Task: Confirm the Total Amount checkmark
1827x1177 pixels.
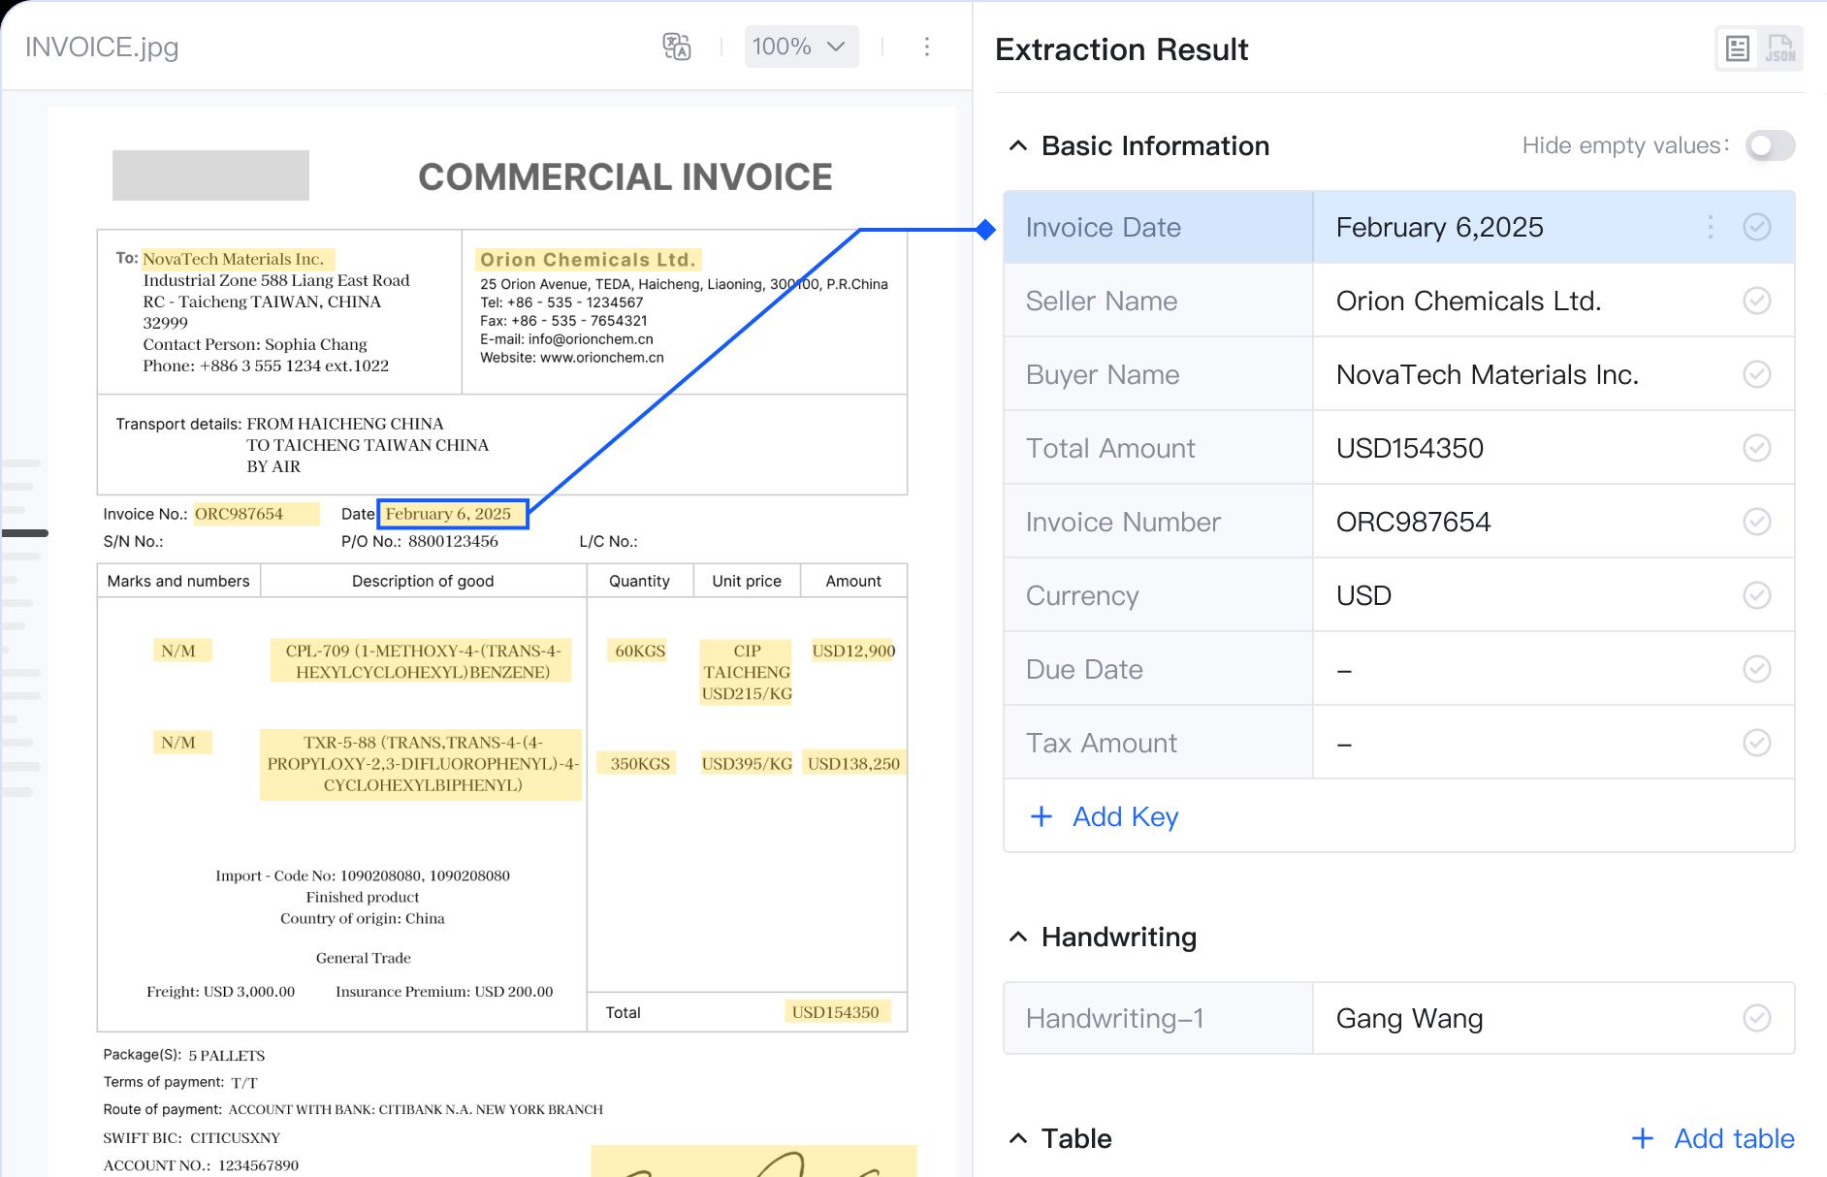Action: point(1757,448)
